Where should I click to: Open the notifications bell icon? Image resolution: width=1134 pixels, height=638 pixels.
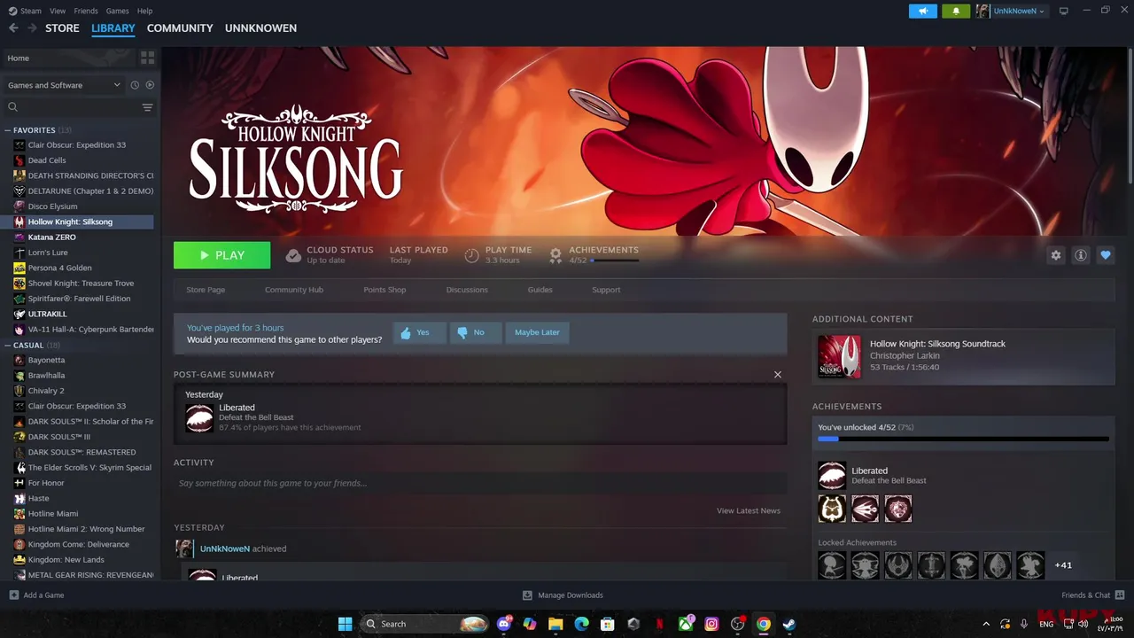[x=956, y=11]
